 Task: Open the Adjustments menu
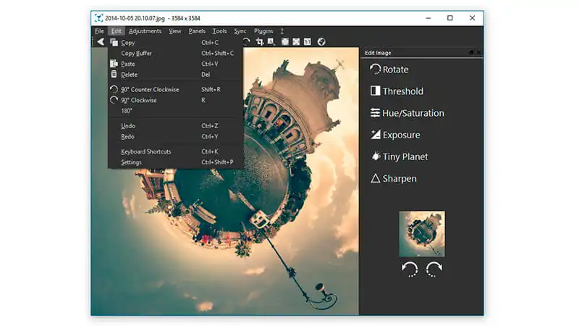coord(145,31)
